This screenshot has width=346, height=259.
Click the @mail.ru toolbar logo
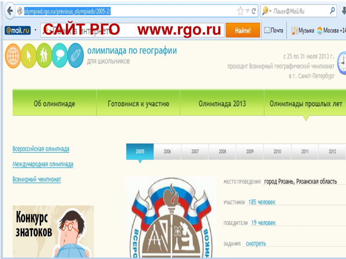tap(18, 30)
